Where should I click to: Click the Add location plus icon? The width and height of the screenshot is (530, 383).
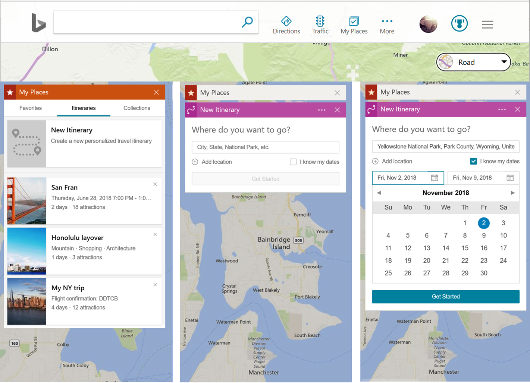click(195, 162)
